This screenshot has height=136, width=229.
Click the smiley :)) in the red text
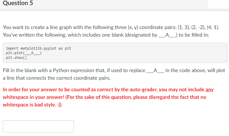[59, 105]
